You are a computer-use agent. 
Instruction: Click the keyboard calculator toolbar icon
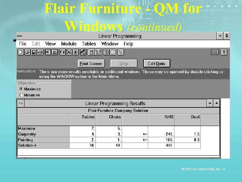coord(215,52)
